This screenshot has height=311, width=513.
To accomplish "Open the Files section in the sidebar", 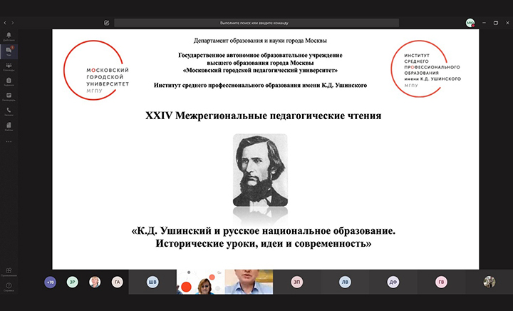I will pos(9,126).
